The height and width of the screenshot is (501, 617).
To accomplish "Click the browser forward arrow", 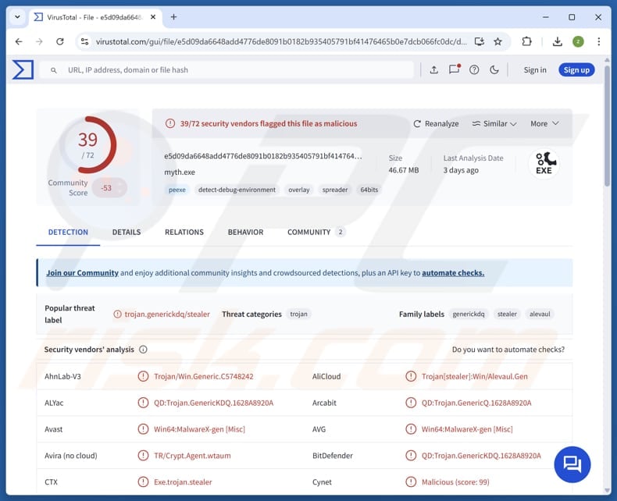I will (39, 41).
